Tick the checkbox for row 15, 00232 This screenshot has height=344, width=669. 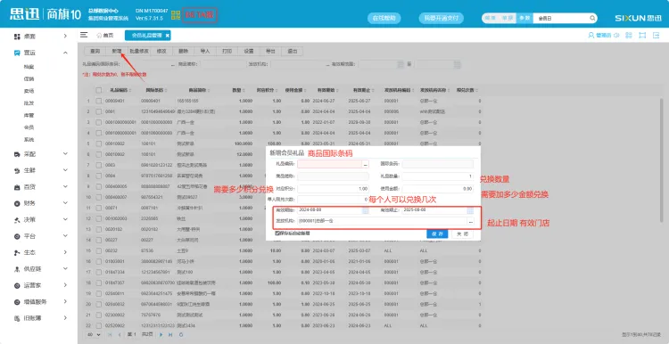(99, 250)
